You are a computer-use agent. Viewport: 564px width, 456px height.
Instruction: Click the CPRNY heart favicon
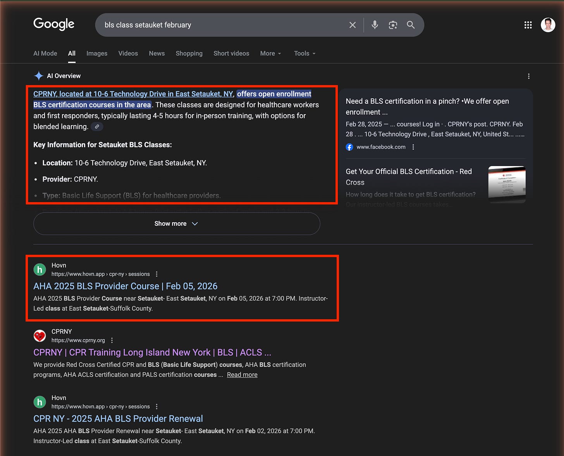click(40, 336)
